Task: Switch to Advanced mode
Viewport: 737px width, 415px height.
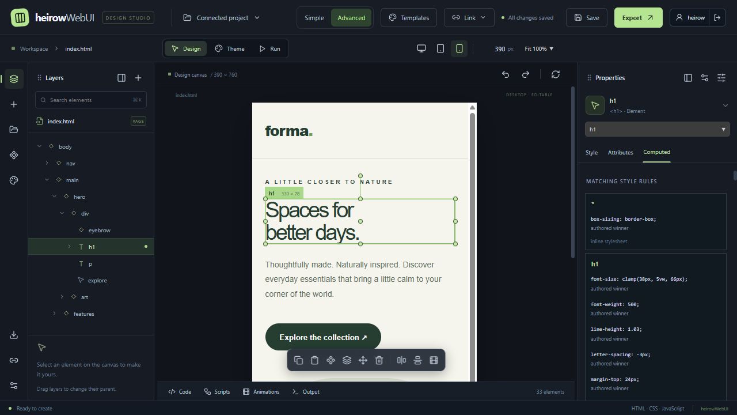Action: [351, 18]
